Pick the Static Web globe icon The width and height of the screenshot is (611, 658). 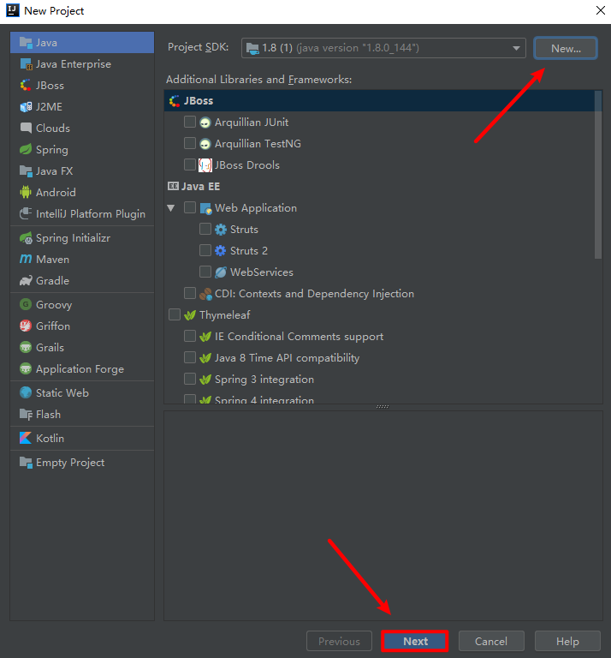[26, 392]
